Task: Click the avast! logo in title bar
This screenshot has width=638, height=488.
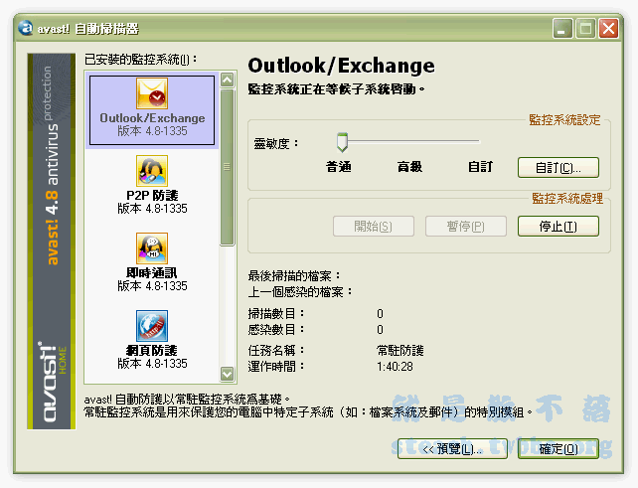Action: (26, 28)
